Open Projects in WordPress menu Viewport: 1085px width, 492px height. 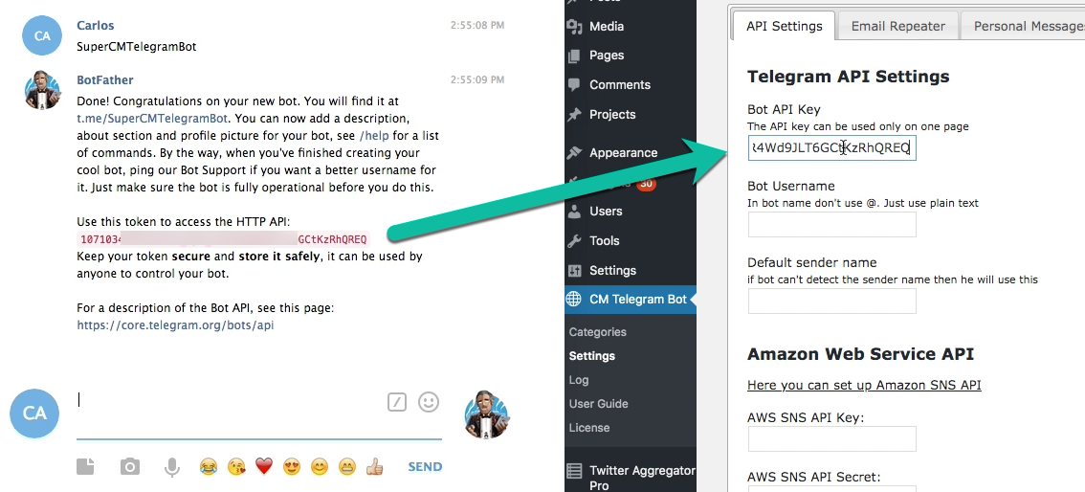[x=612, y=115]
